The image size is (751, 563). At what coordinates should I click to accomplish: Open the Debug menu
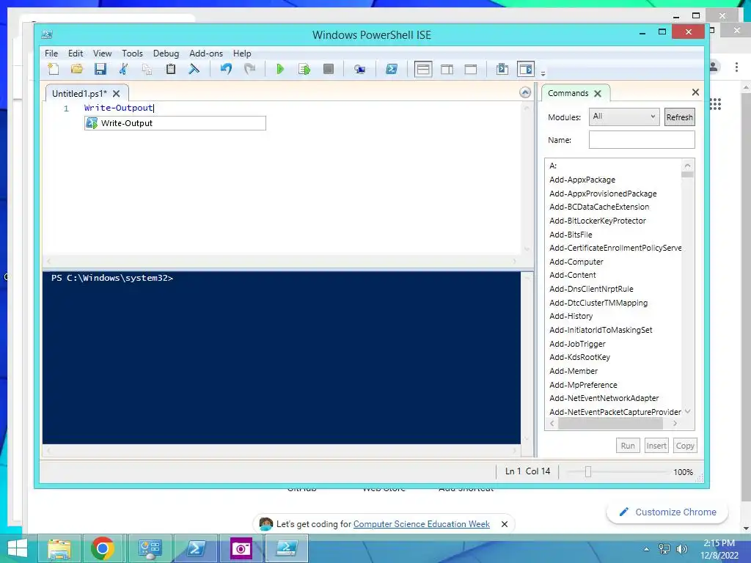pos(166,53)
